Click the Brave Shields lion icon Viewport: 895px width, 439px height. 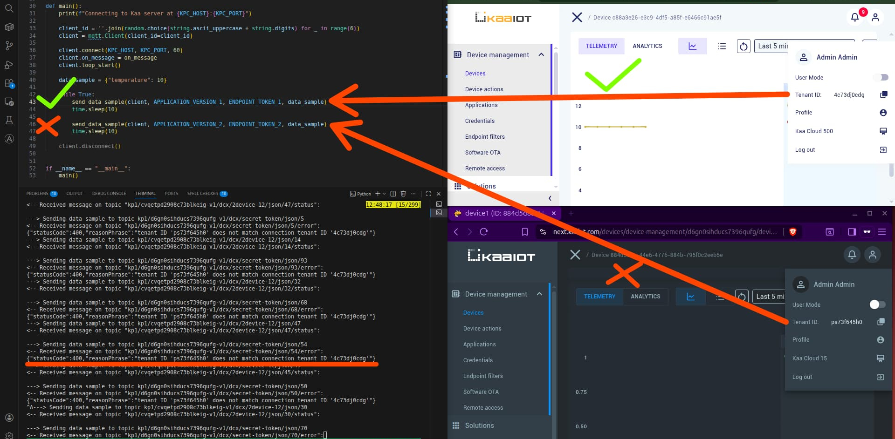coord(793,232)
